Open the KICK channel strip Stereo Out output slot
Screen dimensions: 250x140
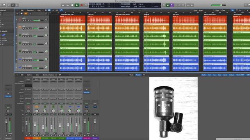point(29,99)
